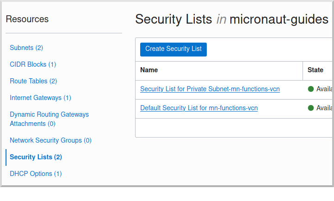Click the Resources heading
This screenshot has width=334, height=201.
coord(27,19)
